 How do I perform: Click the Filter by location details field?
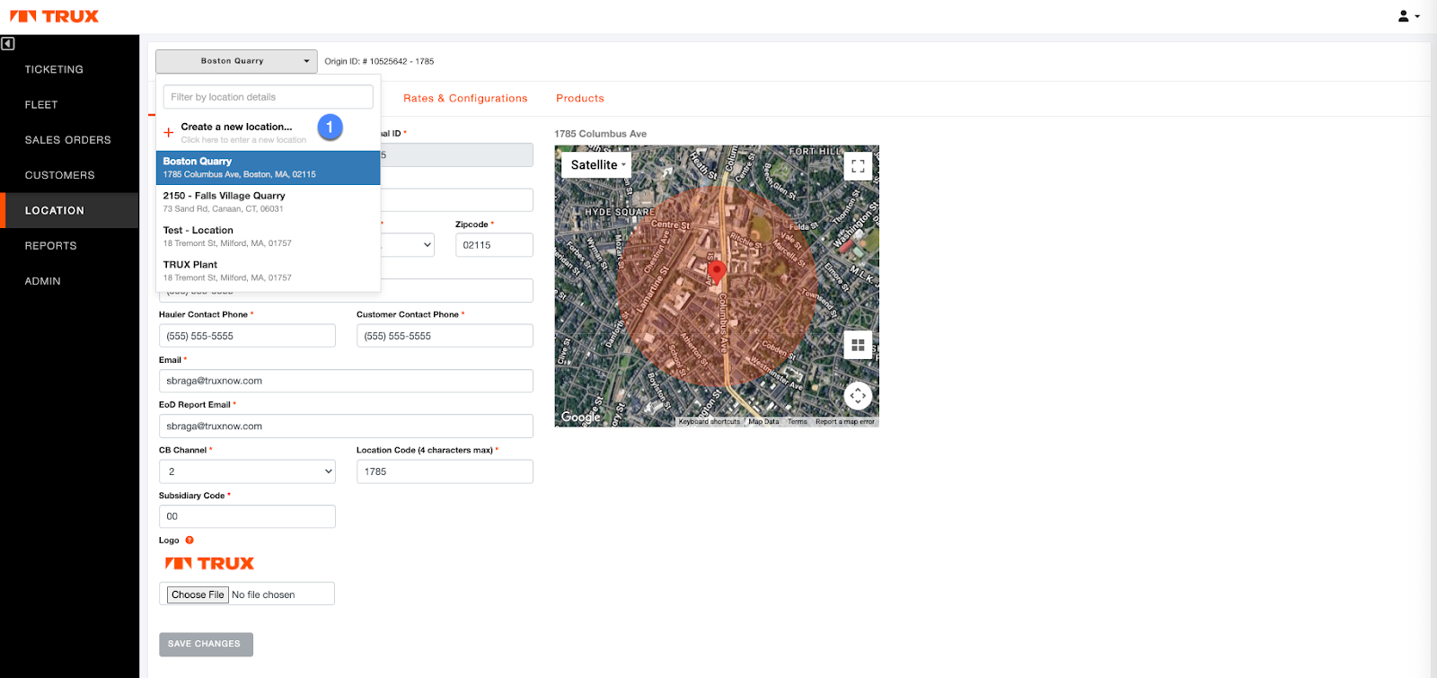point(268,97)
